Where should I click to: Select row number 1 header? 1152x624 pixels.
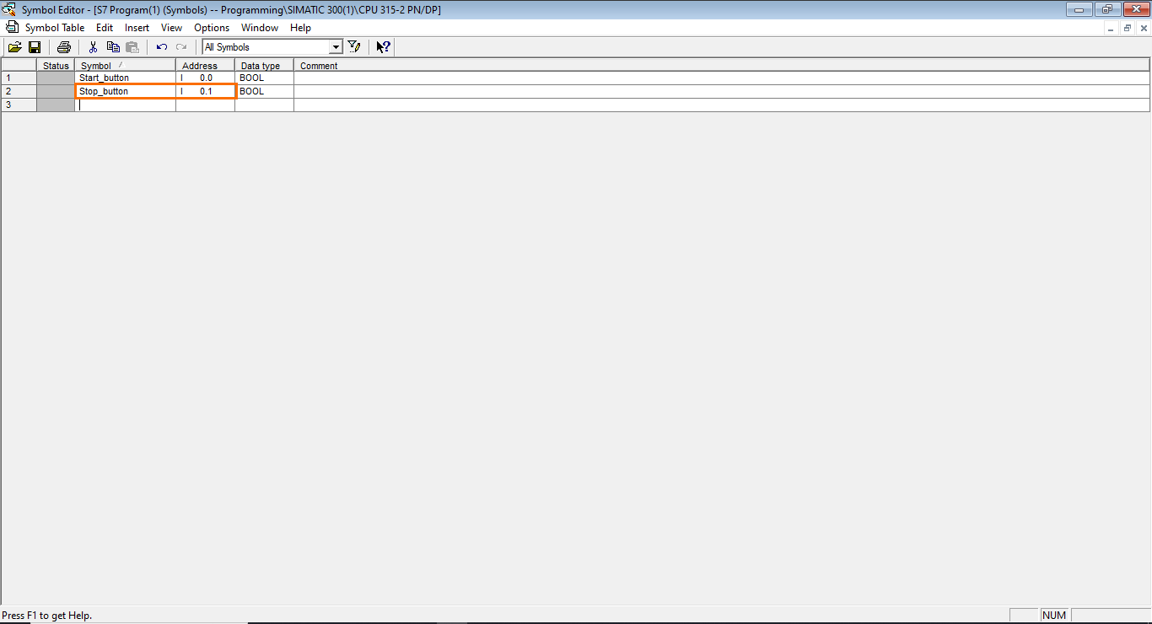(x=19, y=78)
